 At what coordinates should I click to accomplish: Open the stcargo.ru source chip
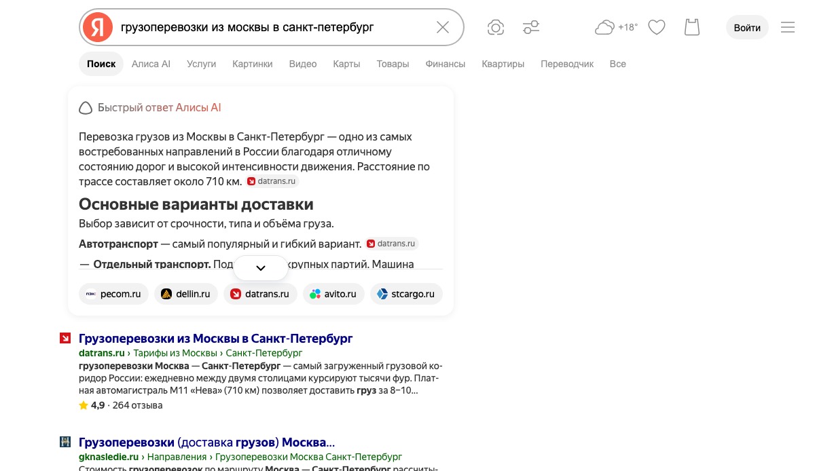tap(406, 294)
